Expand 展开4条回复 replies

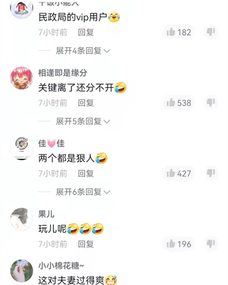click(x=83, y=51)
